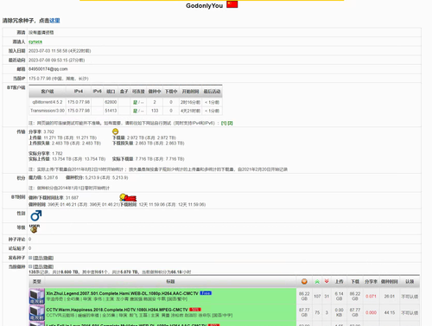Click the red 50% tag on CCTV.Warm.Happiness

tap(195, 310)
